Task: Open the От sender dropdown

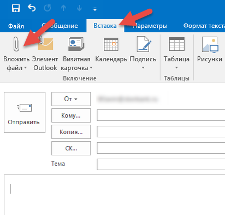Action: click(71, 99)
